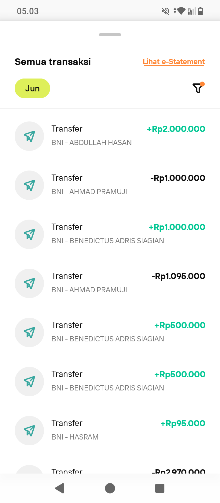Open +Rp1.000.000 transfer from BENEDICTUS ADRIS SIAGIAN
This screenshot has height=503, width=220.
[110, 234]
